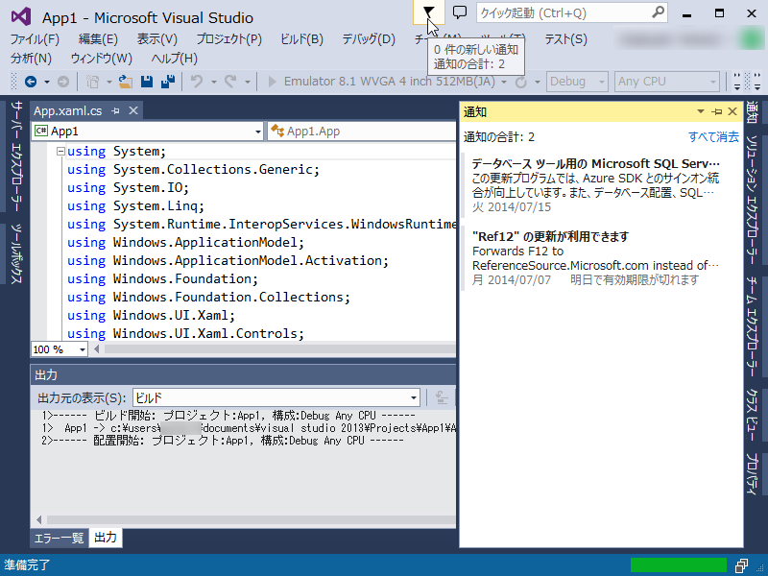Open the ウィンドウ(W) menu
Screen dimensions: 768x576
102,59
